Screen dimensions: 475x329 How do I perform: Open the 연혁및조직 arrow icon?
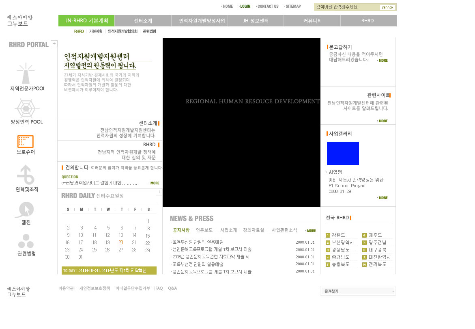26,175
